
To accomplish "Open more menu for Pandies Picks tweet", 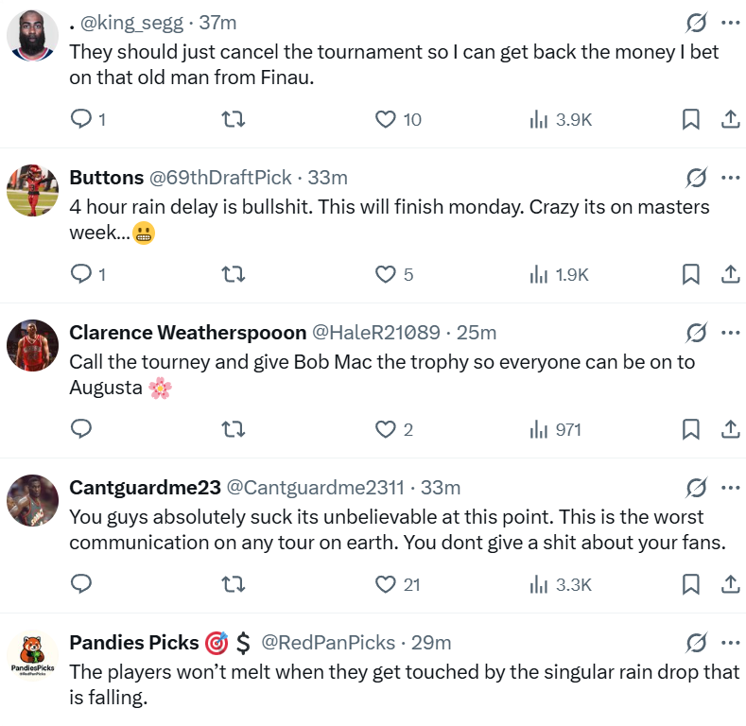I will 731,643.
